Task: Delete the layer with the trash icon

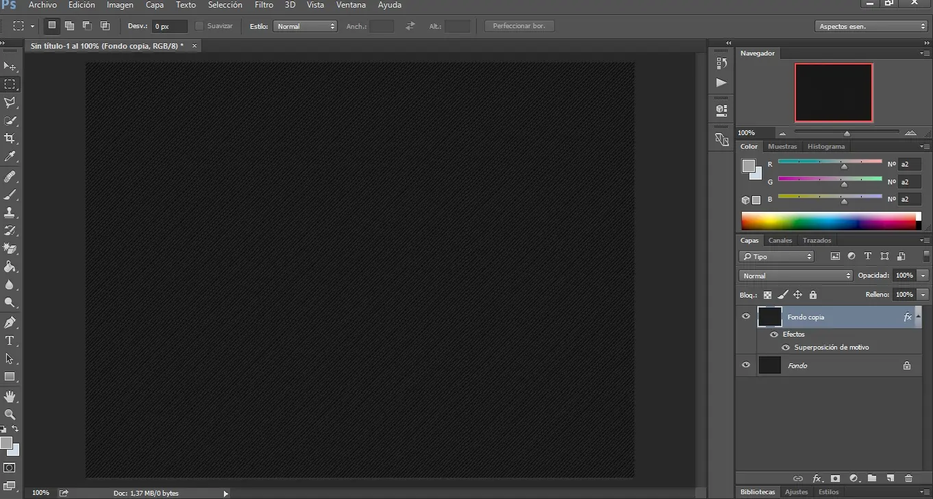Action: tap(909, 478)
